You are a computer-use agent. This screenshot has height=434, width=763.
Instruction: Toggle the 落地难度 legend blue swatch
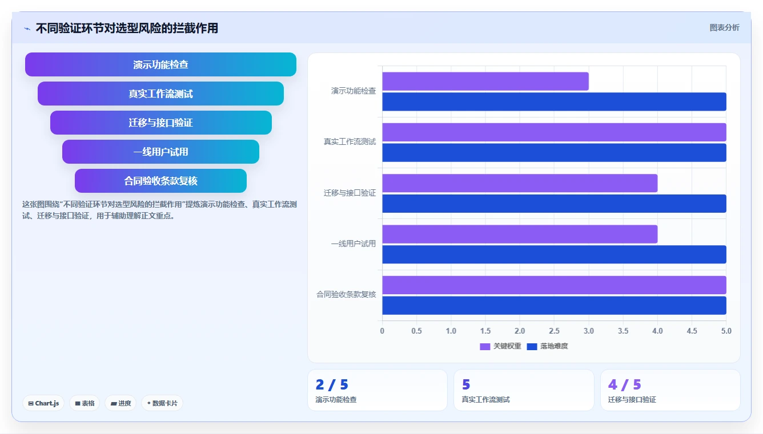click(x=532, y=347)
